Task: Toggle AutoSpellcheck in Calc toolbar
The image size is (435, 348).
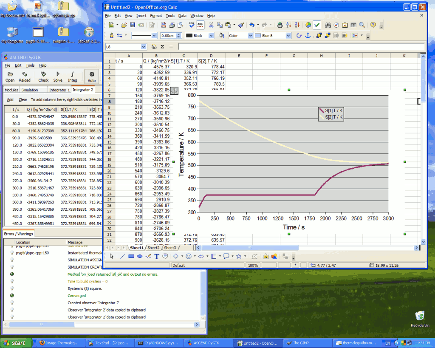Action: [x=201, y=25]
